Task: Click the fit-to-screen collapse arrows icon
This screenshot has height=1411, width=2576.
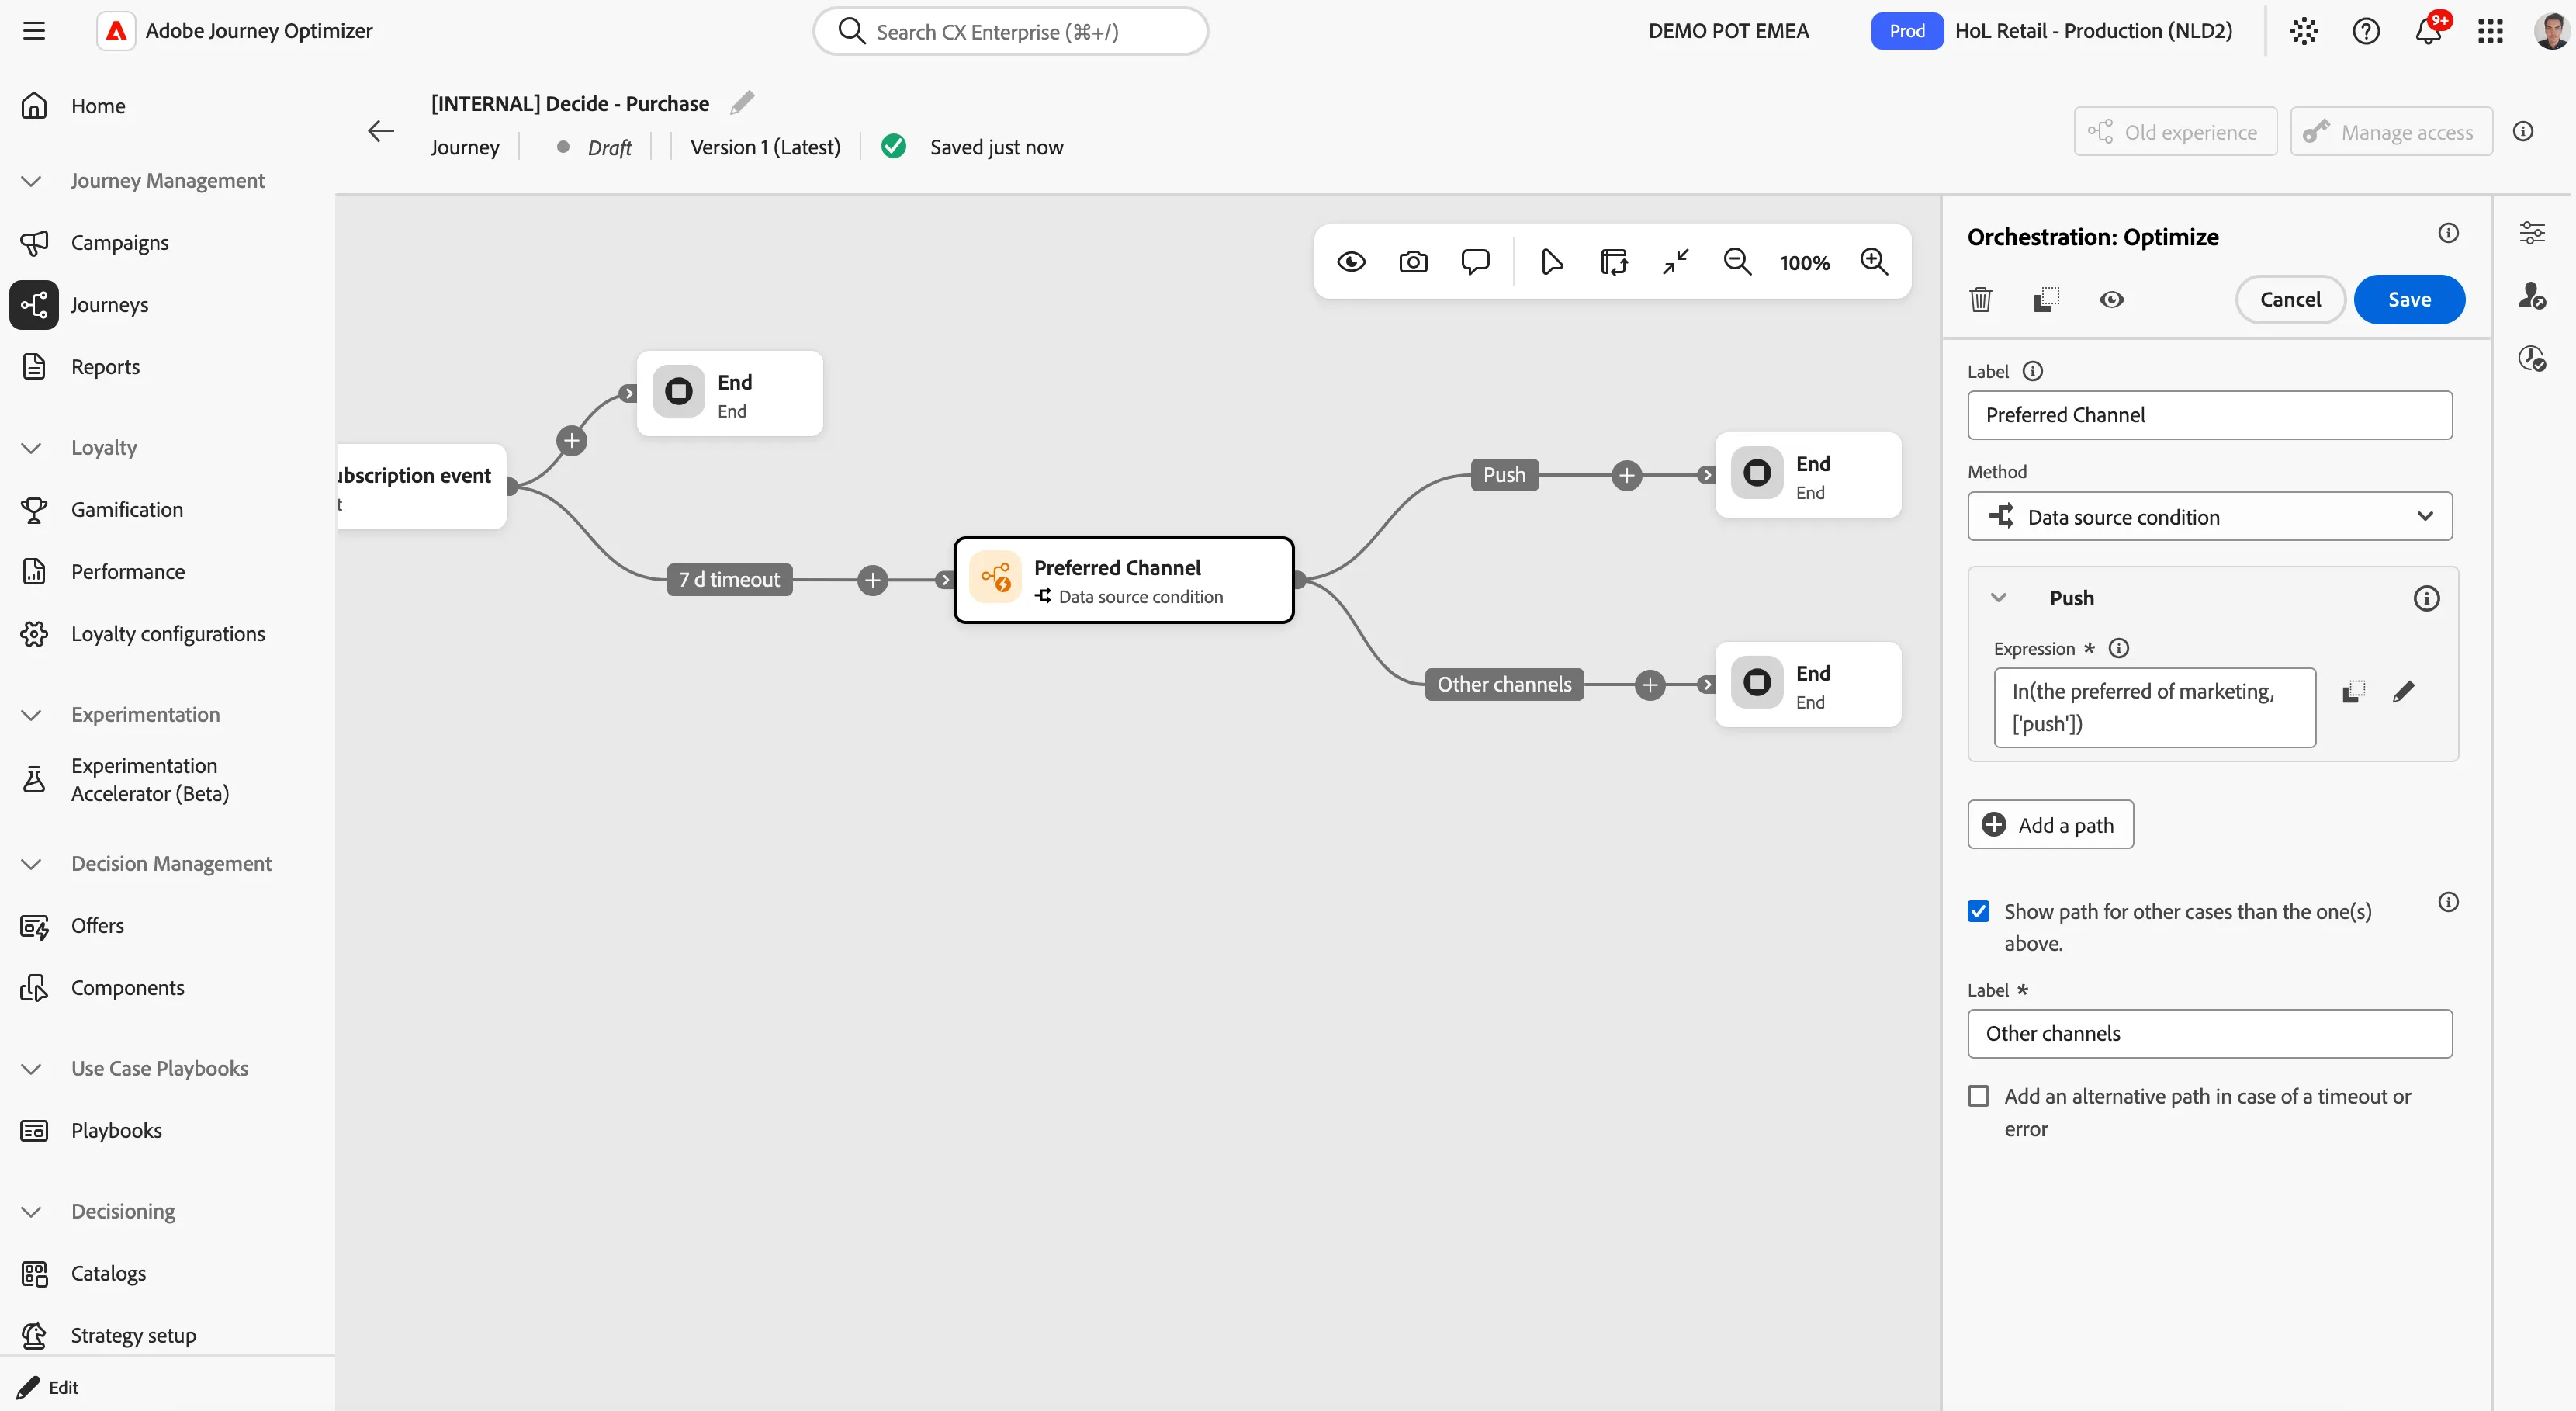Action: click(x=1676, y=262)
